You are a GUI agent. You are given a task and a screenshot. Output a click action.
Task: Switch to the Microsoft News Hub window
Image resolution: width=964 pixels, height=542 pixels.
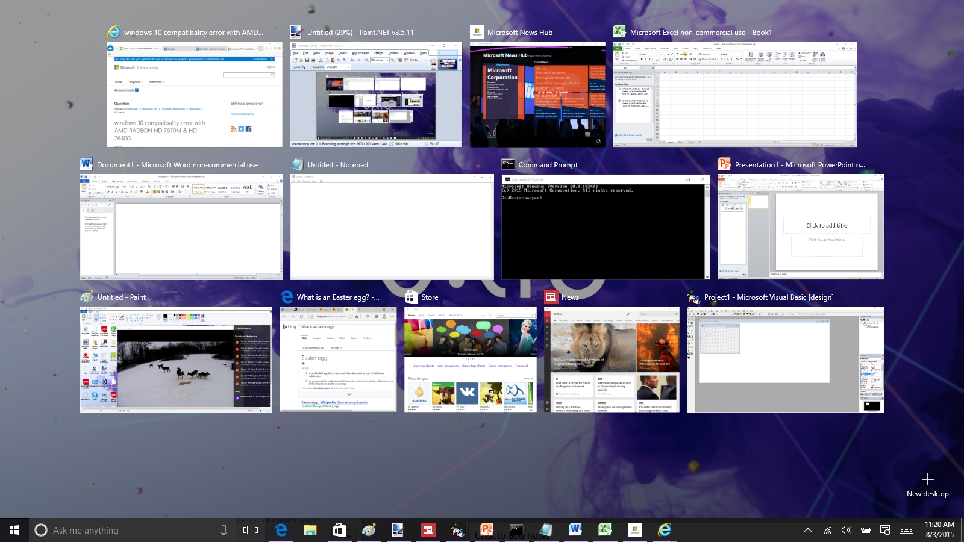click(x=537, y=95)
